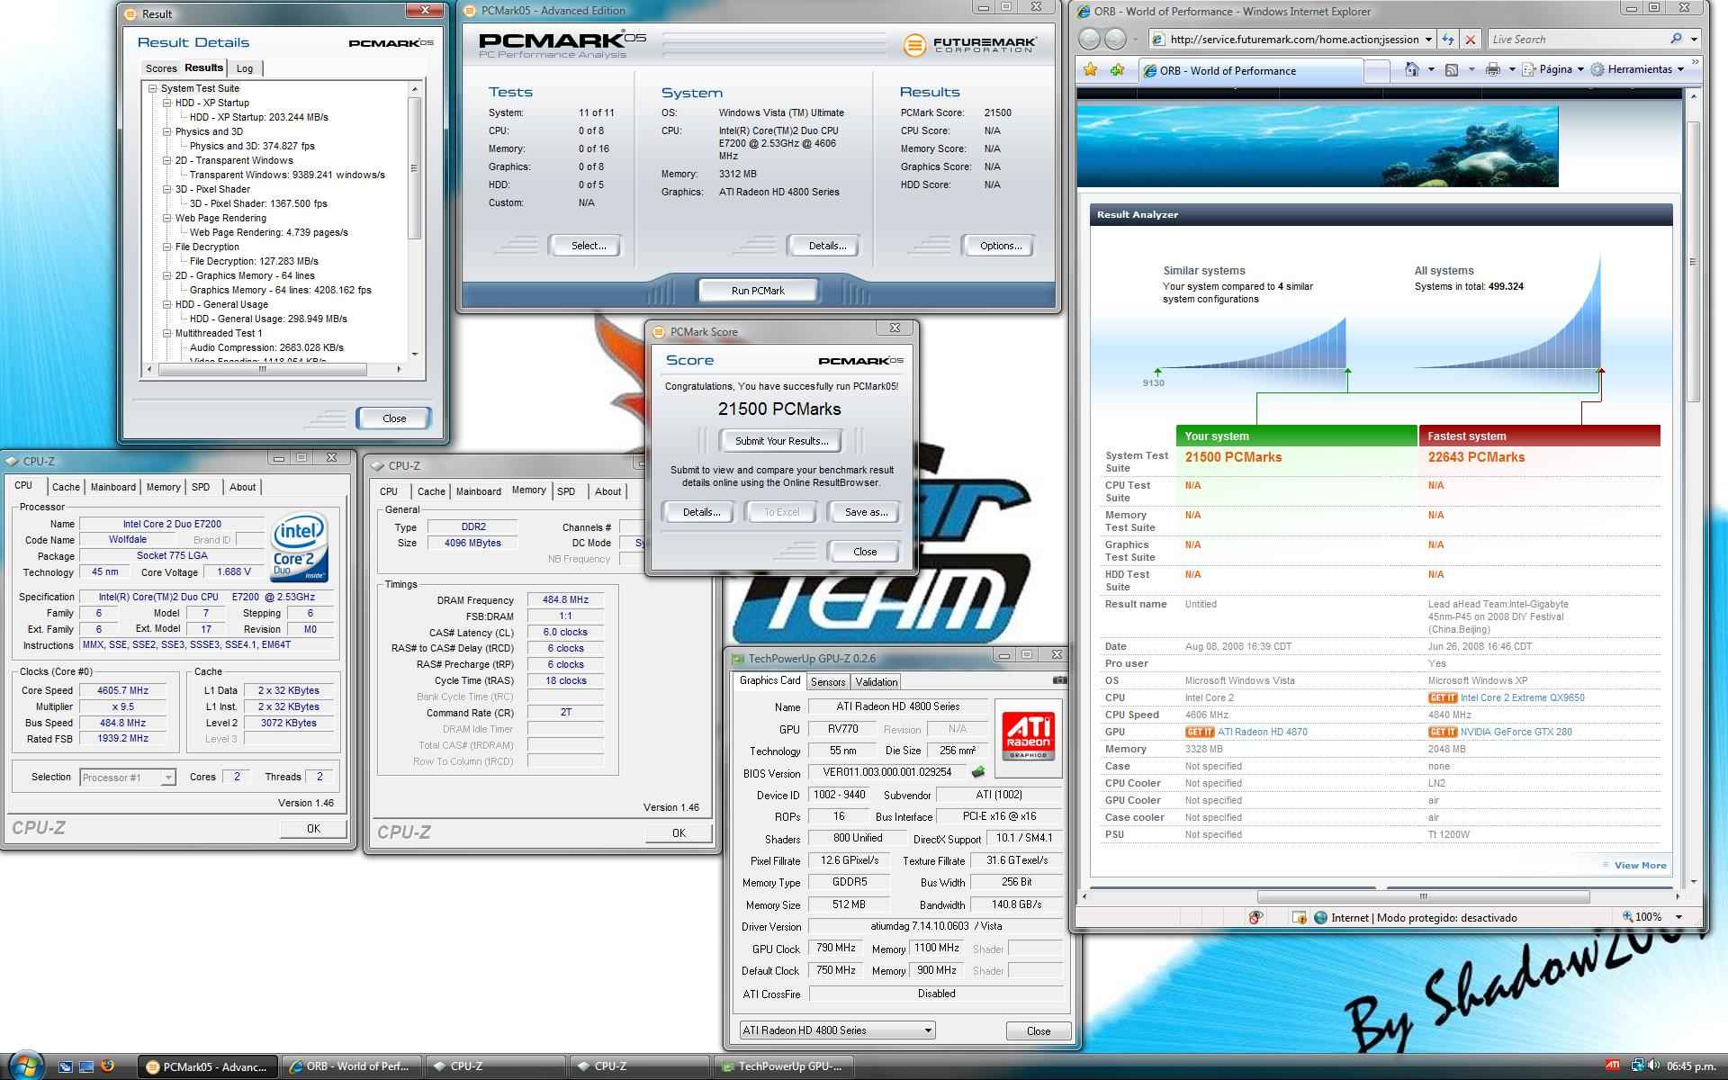Viewport: 1728px width, 1080px height.
Task: Open the SPD tab in CPU-Z Memory window
Action: click(566, 491)
